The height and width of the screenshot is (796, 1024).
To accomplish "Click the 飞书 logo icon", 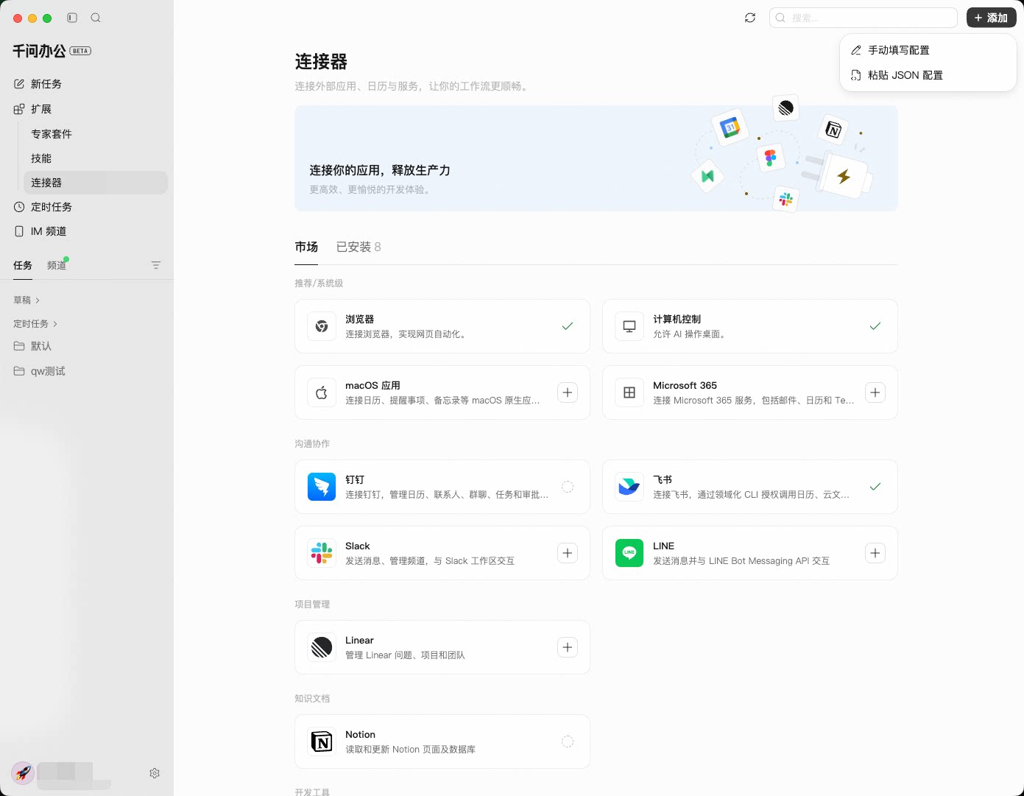I will point(629,487).
